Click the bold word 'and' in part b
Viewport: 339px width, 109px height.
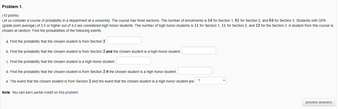coord(109,51)
